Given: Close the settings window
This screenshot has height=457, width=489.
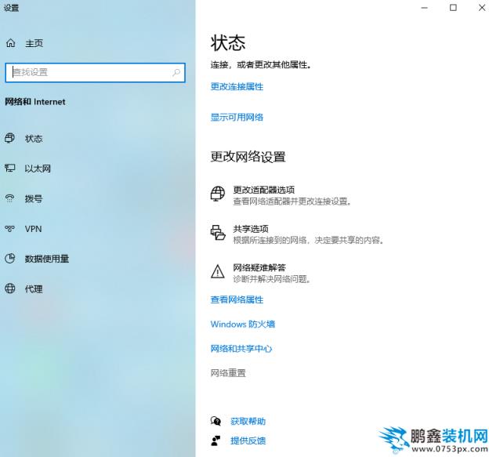Looking at the screenshot, I should [x=482, y=8].
